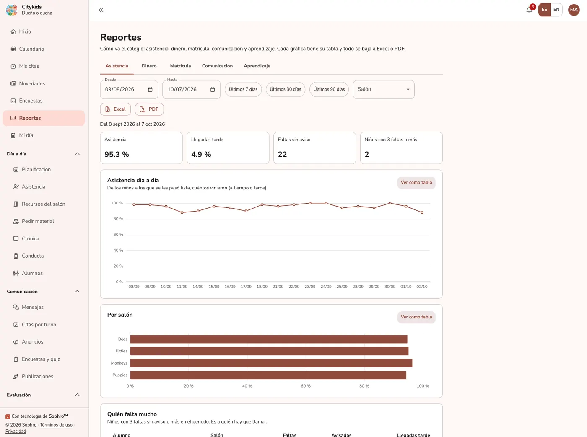Open Mi día in sidebar
The width and height of the screenshot is (587, 437).
pyautogui.click(x=44, y=135)
